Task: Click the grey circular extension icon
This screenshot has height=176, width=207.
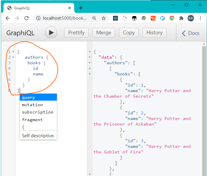Action: click(125, 18)
